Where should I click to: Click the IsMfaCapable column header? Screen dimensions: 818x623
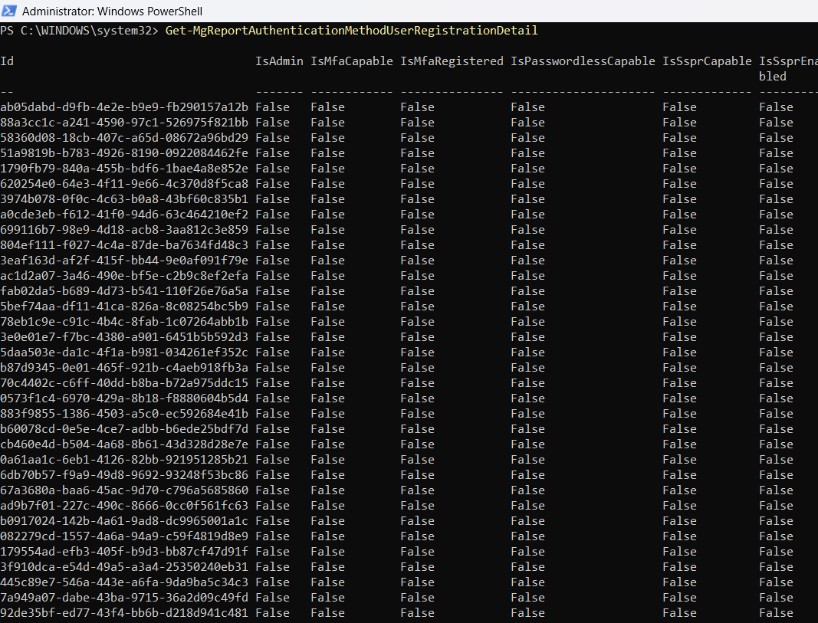click(351, 61)
